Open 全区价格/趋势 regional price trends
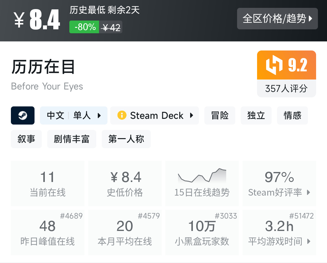 (x=277, y=19)
